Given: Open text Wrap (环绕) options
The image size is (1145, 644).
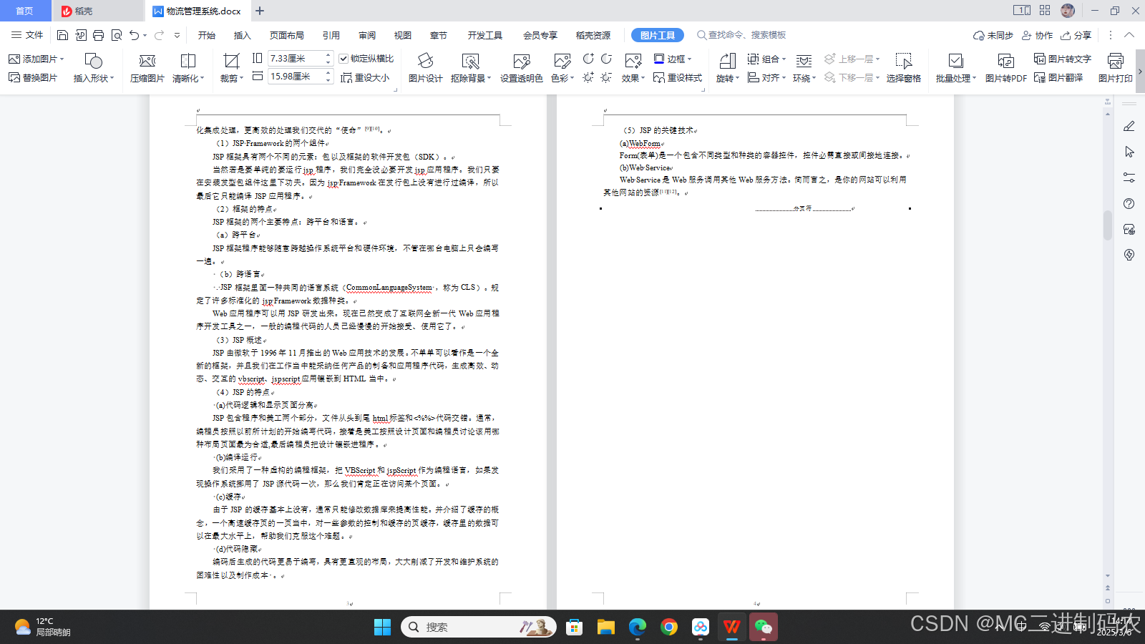Looking at the screenshot, I should 804,67.
